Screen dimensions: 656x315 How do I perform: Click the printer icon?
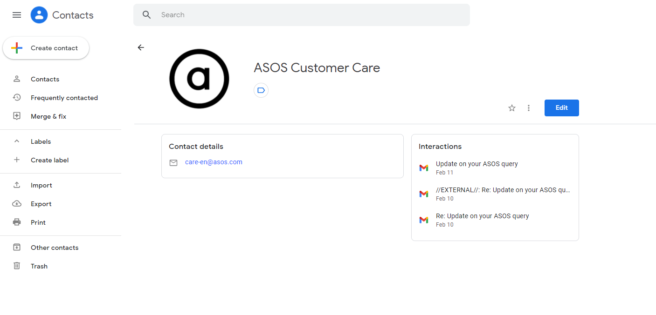click(x=17, y=222)
